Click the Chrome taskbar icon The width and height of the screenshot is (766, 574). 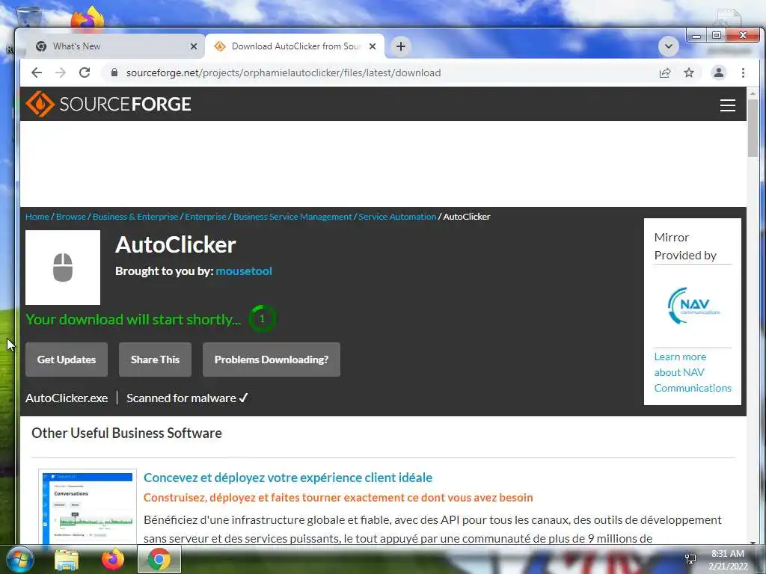159,559
